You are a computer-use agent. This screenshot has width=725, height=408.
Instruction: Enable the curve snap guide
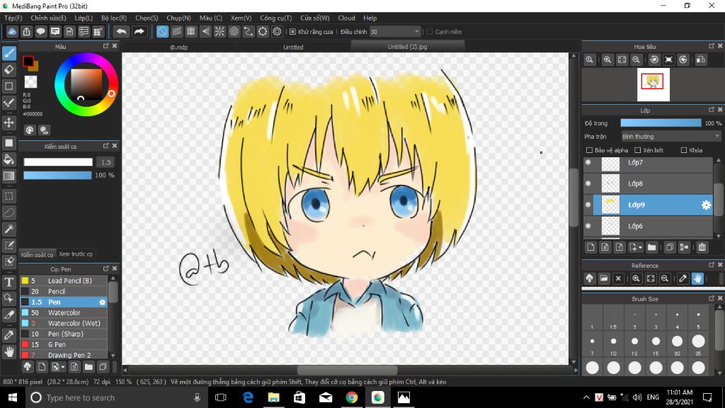point(249,31)
